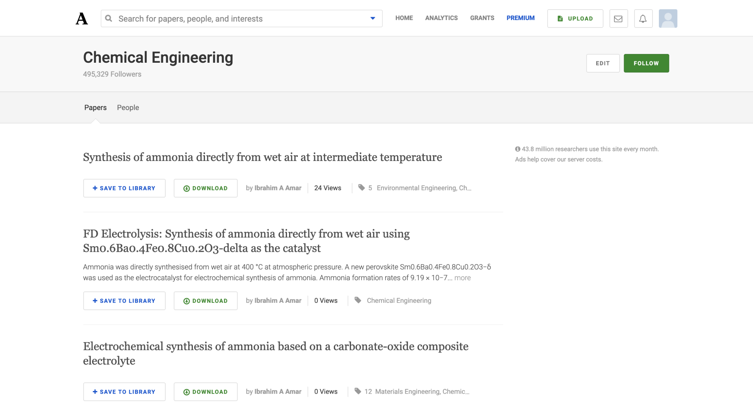
Task: Expand abstract with the 'more' link
Action: [x=462, y=278]
